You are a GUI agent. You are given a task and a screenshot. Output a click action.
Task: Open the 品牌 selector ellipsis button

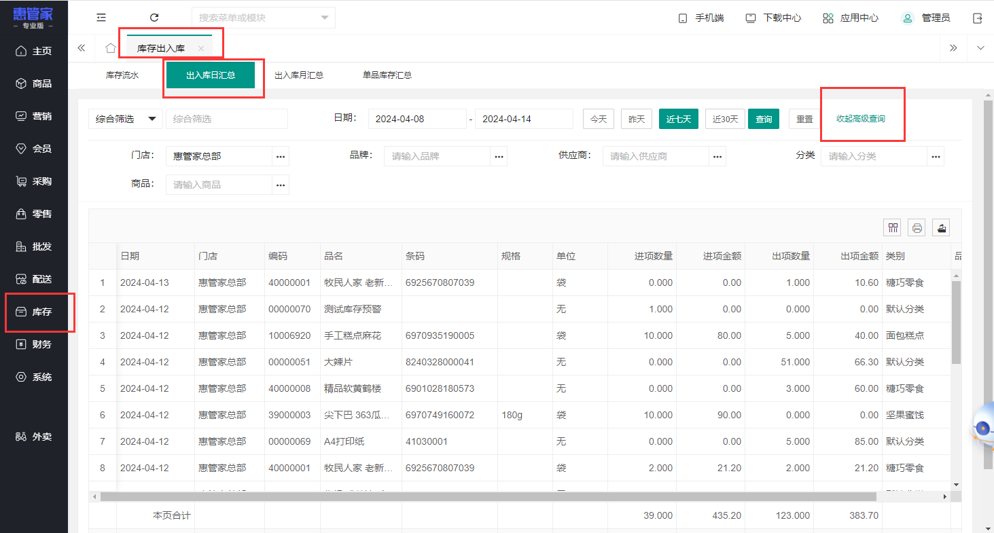[x=499, y=156]
